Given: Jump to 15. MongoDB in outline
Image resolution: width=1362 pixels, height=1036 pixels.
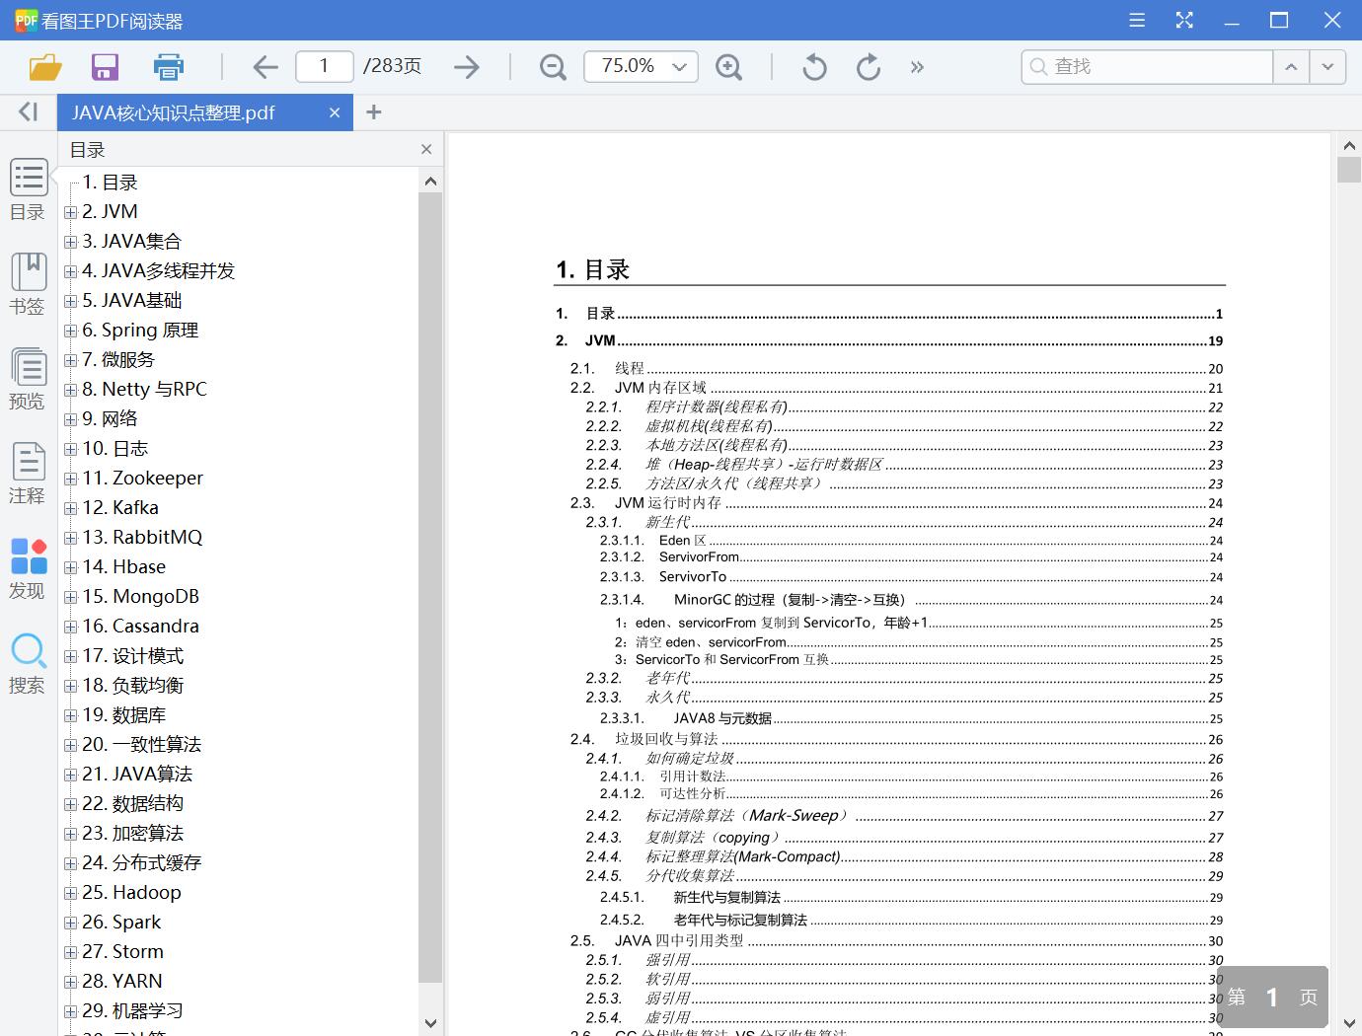Looking at the screenshot, I should pyautogui.click(x=141, y=596).
